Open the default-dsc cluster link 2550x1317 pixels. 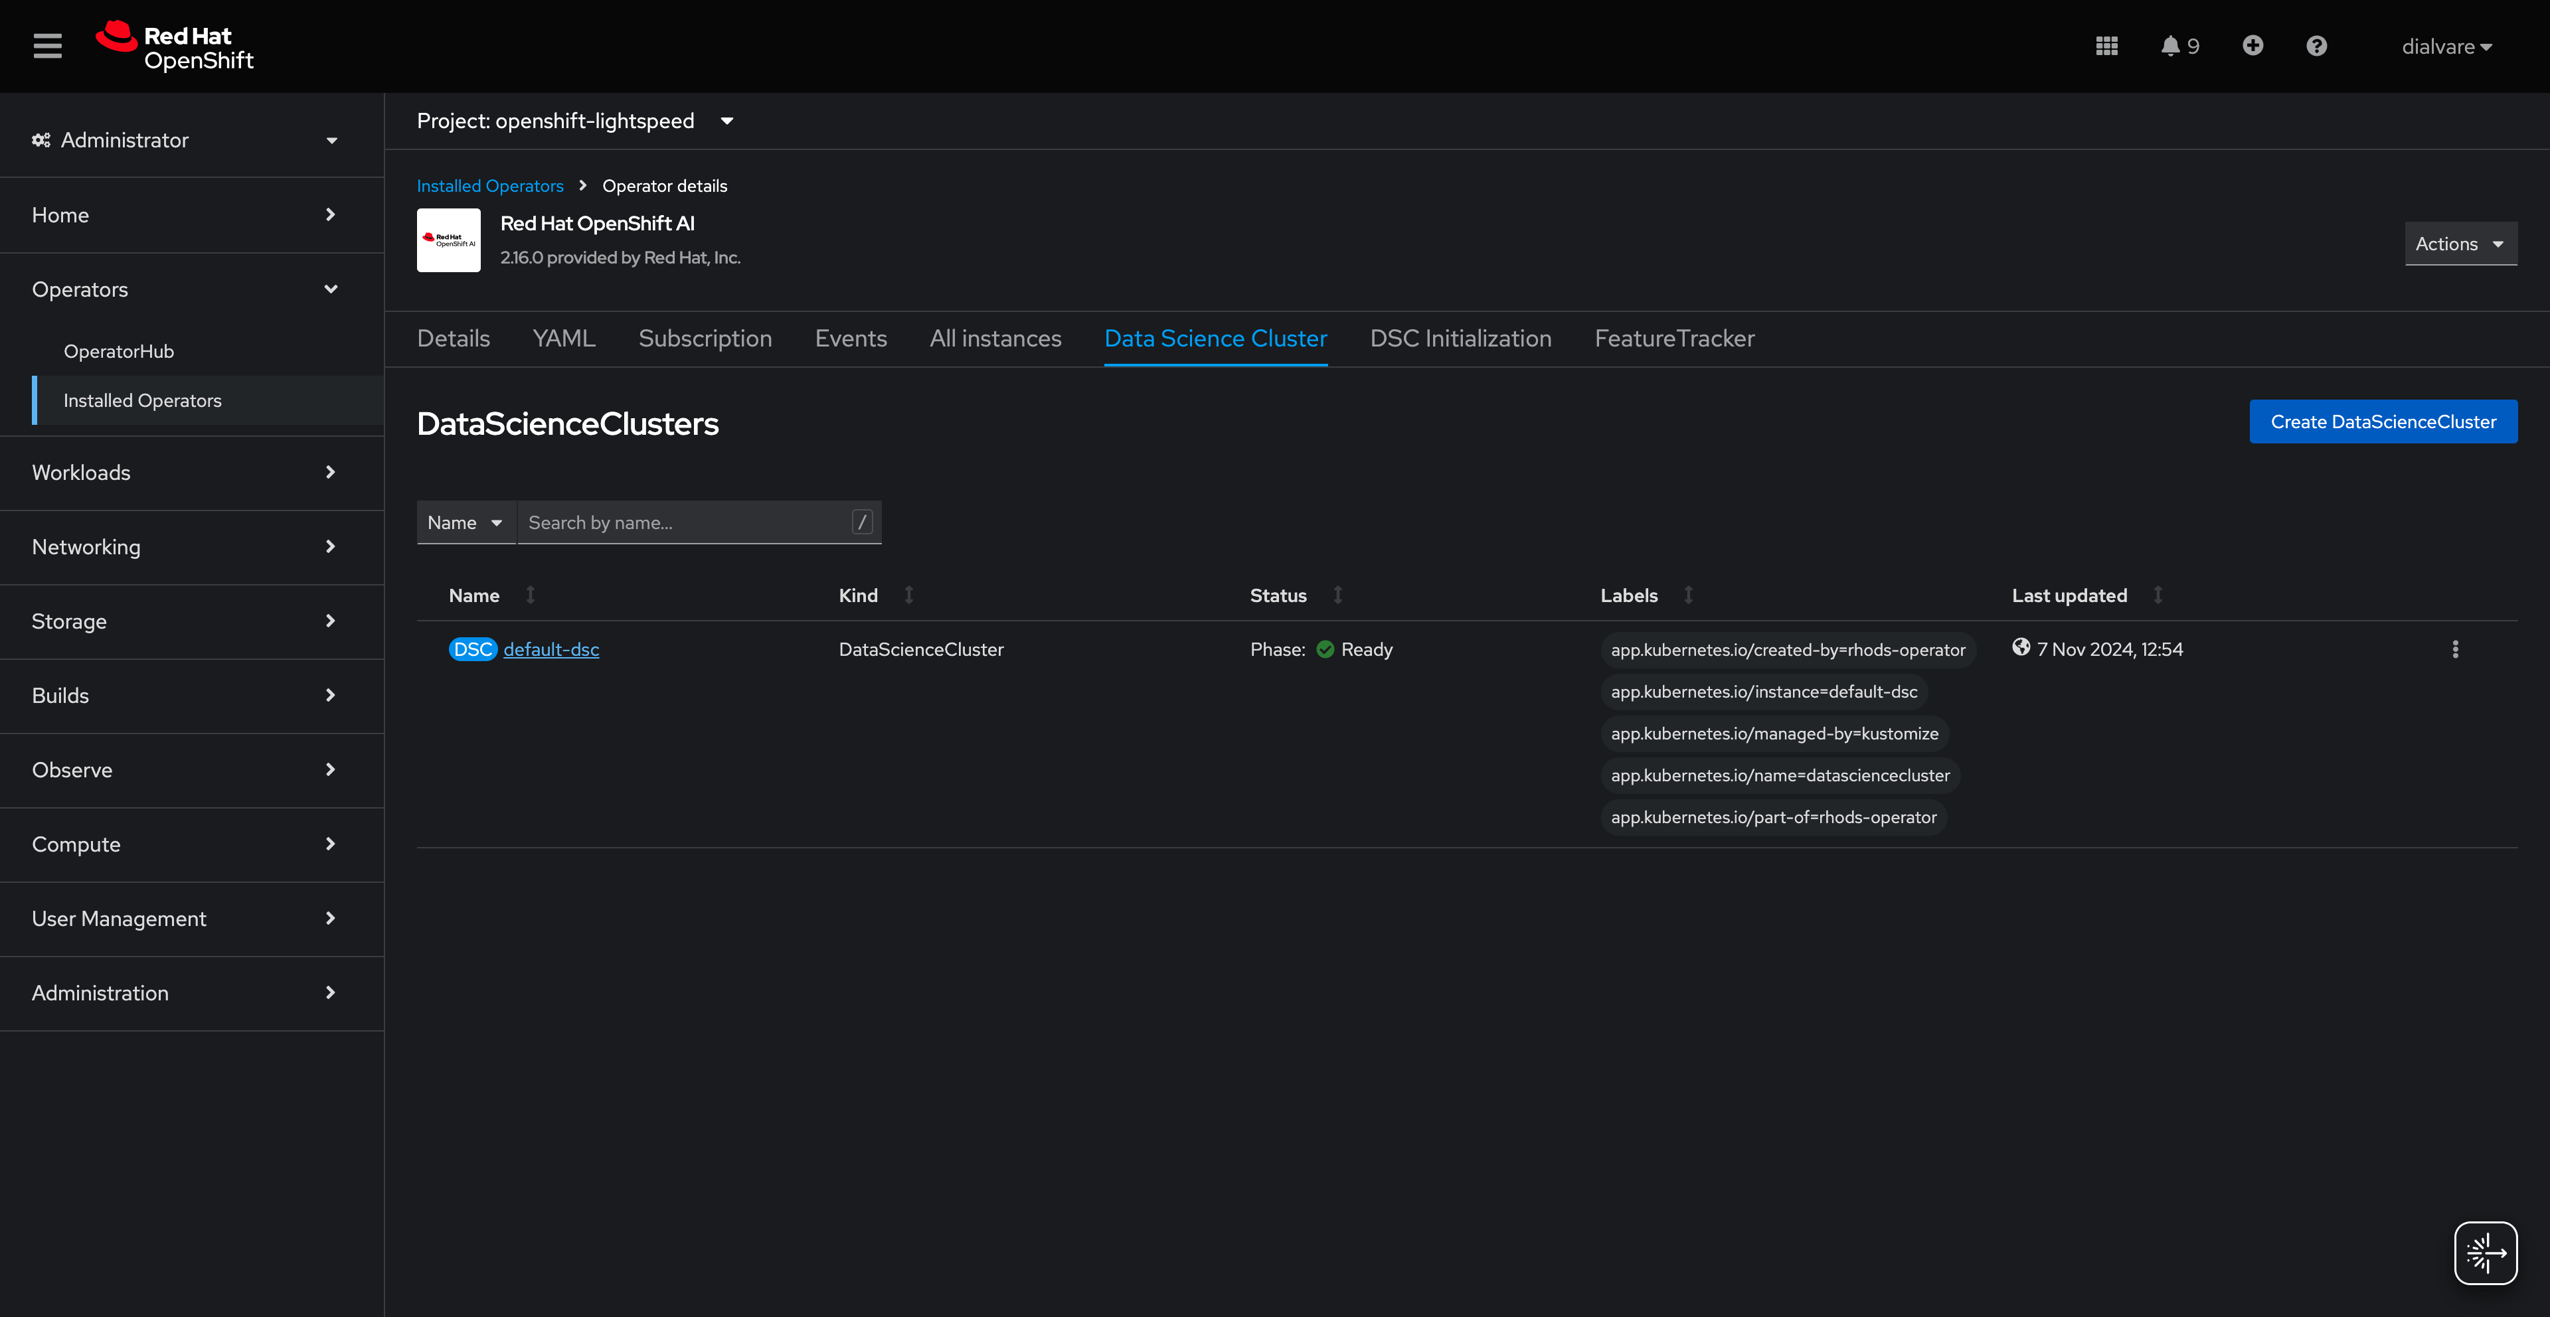(x=551, y=649)
